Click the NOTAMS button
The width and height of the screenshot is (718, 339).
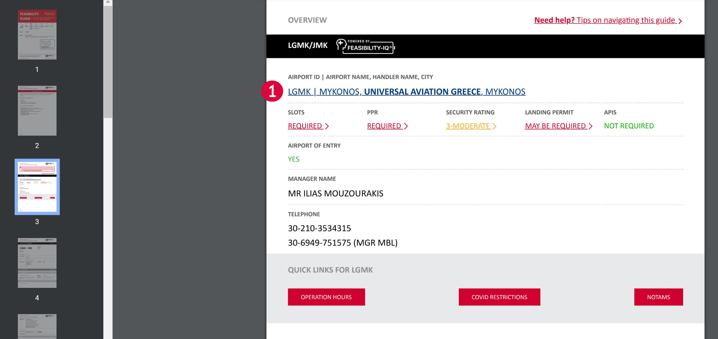(659, 297)
